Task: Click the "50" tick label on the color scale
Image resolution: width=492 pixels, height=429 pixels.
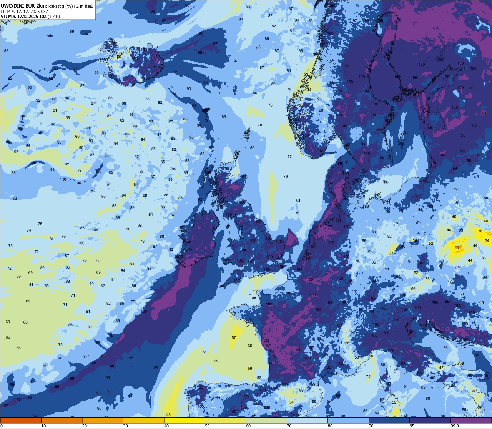Action: coord(207,426)
